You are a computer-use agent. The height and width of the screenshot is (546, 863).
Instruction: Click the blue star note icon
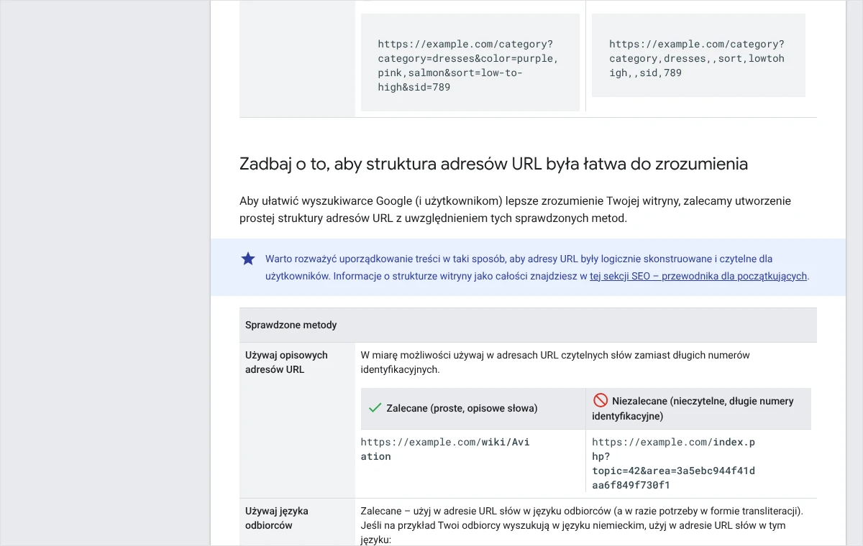coord(248,259)
